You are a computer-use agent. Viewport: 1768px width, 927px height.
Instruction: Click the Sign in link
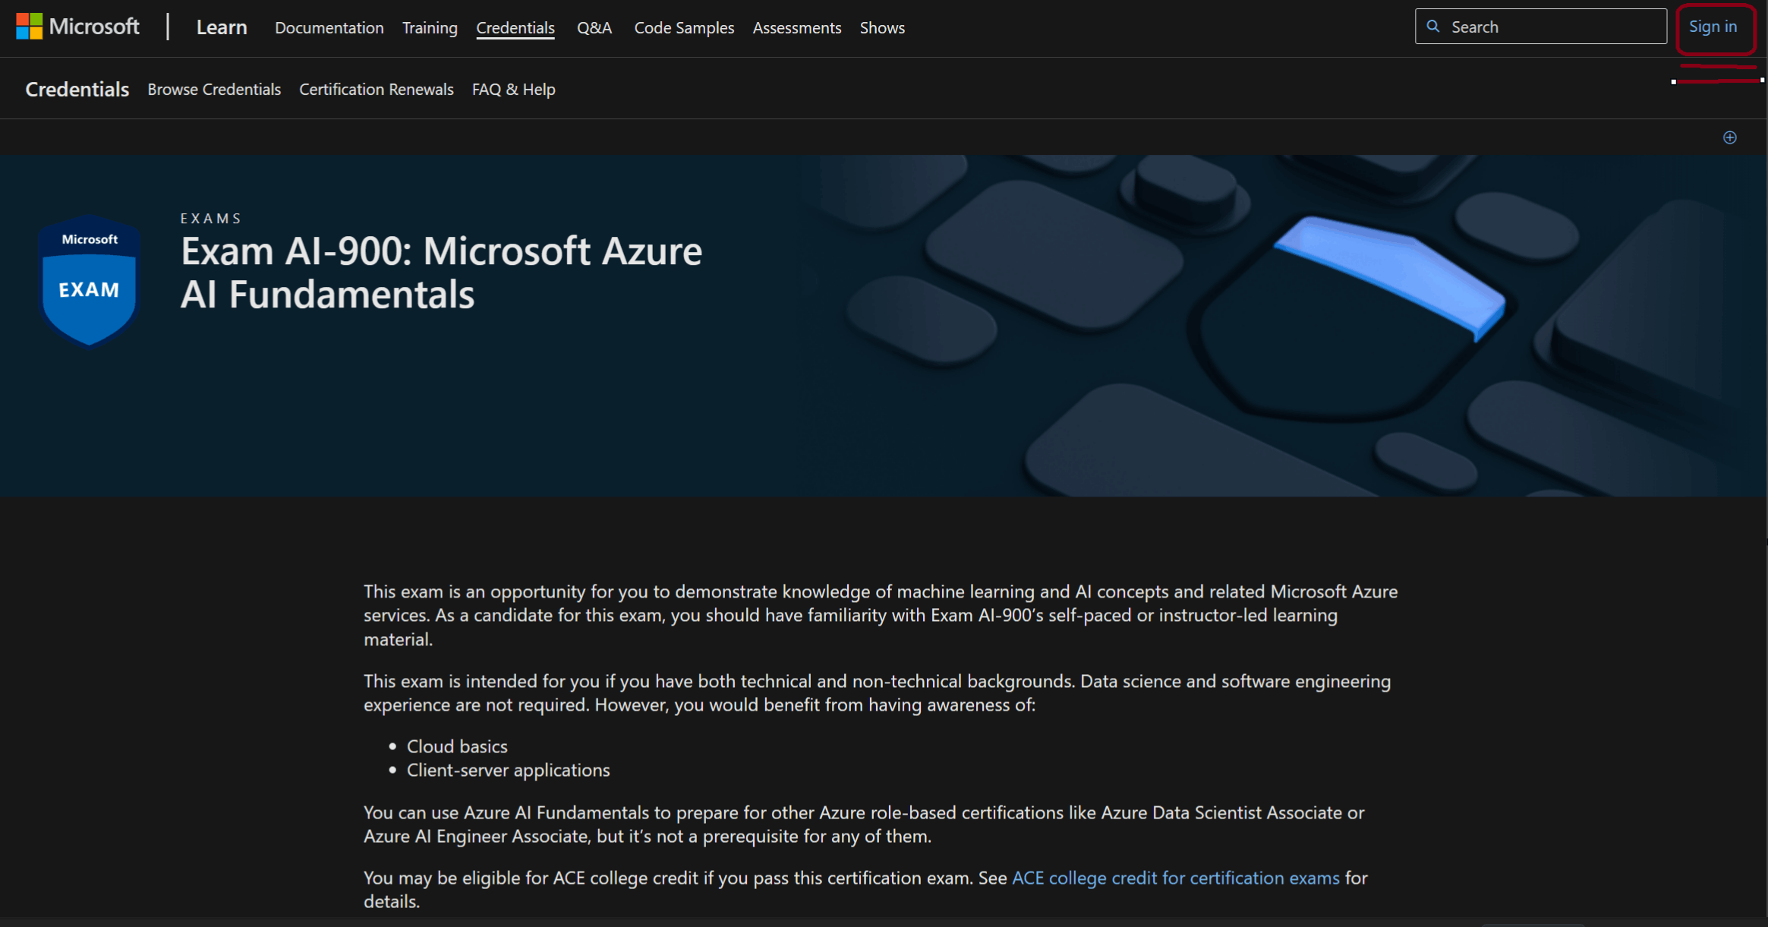1713,27
